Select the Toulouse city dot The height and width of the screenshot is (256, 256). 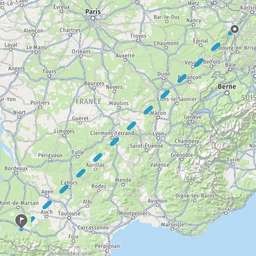click(x=69, y=218)
